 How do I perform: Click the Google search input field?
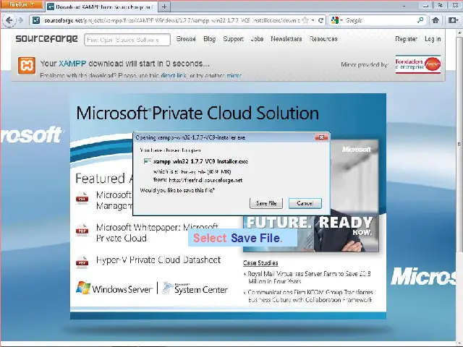(381, 20)
